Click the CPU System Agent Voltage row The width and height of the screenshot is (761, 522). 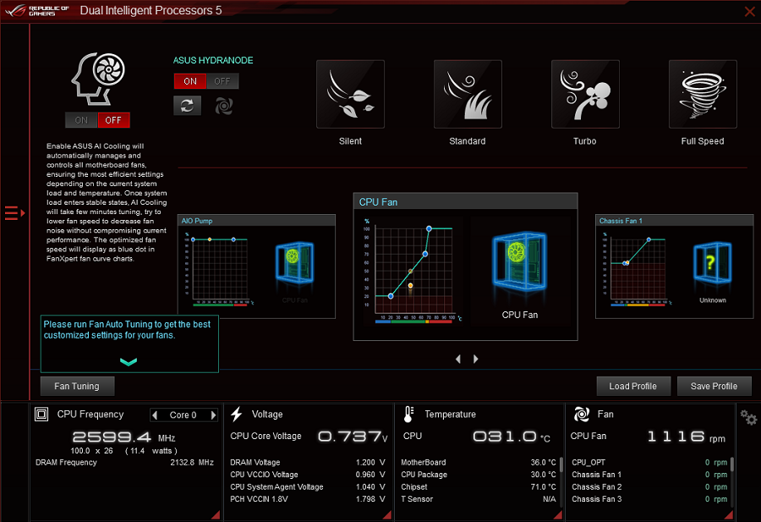click(308, 486)
